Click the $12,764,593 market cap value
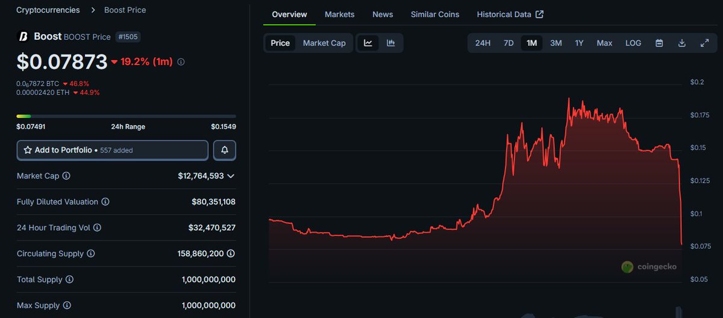The height and width of the screenshot is (318, 723). [201, 176]
